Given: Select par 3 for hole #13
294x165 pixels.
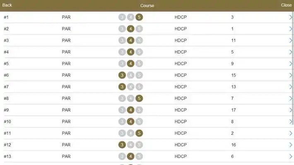Looking at the screenshot, I should pos(122,156).
